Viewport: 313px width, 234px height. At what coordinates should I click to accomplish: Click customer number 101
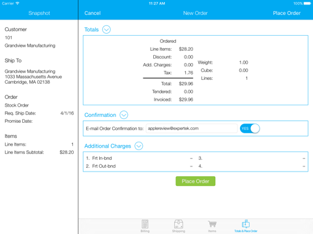click(x=8, y=38)
